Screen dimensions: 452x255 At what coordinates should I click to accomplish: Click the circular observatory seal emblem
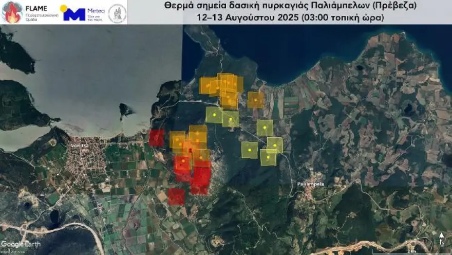(117, 13)
